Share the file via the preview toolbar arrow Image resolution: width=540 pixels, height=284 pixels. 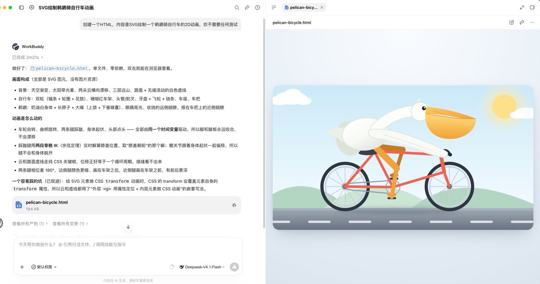[x=522, y=22]
